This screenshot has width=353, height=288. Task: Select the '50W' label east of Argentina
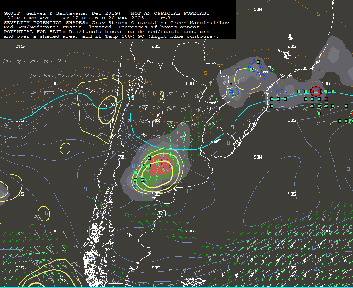pos(258,157)
